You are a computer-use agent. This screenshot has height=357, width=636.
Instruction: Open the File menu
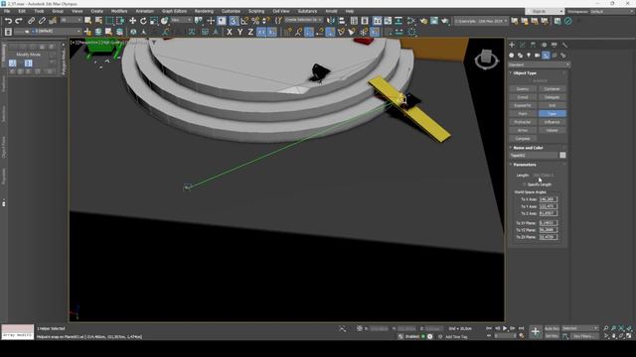7,11
